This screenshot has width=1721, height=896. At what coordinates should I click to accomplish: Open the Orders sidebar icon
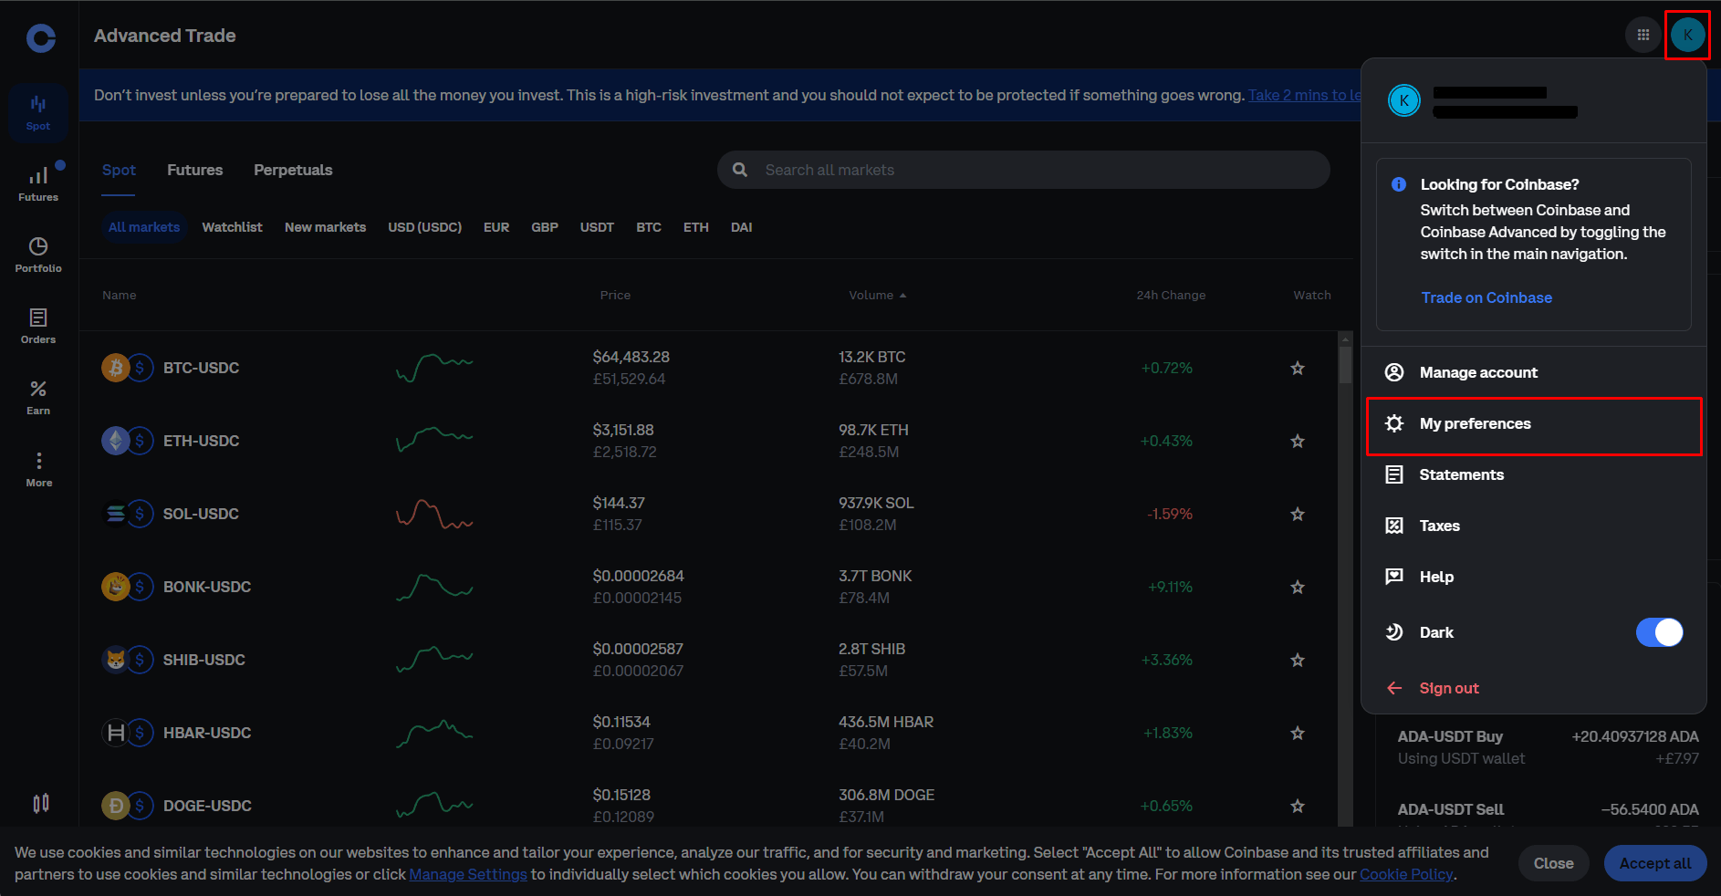pyautogui.click(x=38, y=326)
